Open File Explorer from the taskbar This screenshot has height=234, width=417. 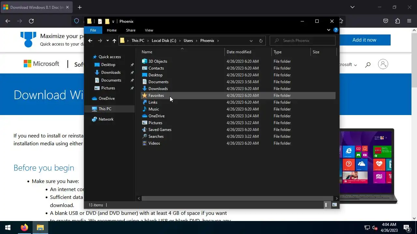(x=40, y=227)
